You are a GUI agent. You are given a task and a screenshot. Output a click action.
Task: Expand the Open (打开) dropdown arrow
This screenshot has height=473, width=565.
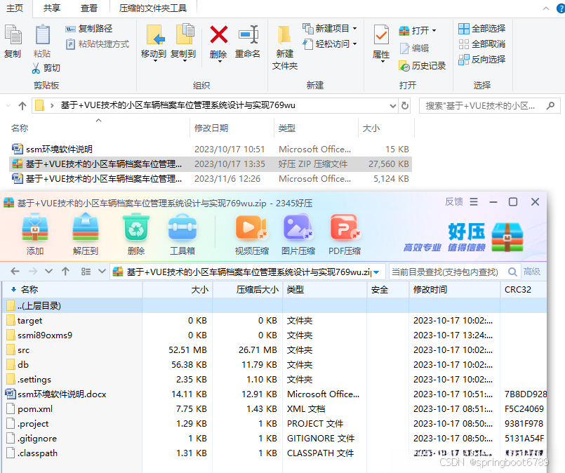coord(434,31)
